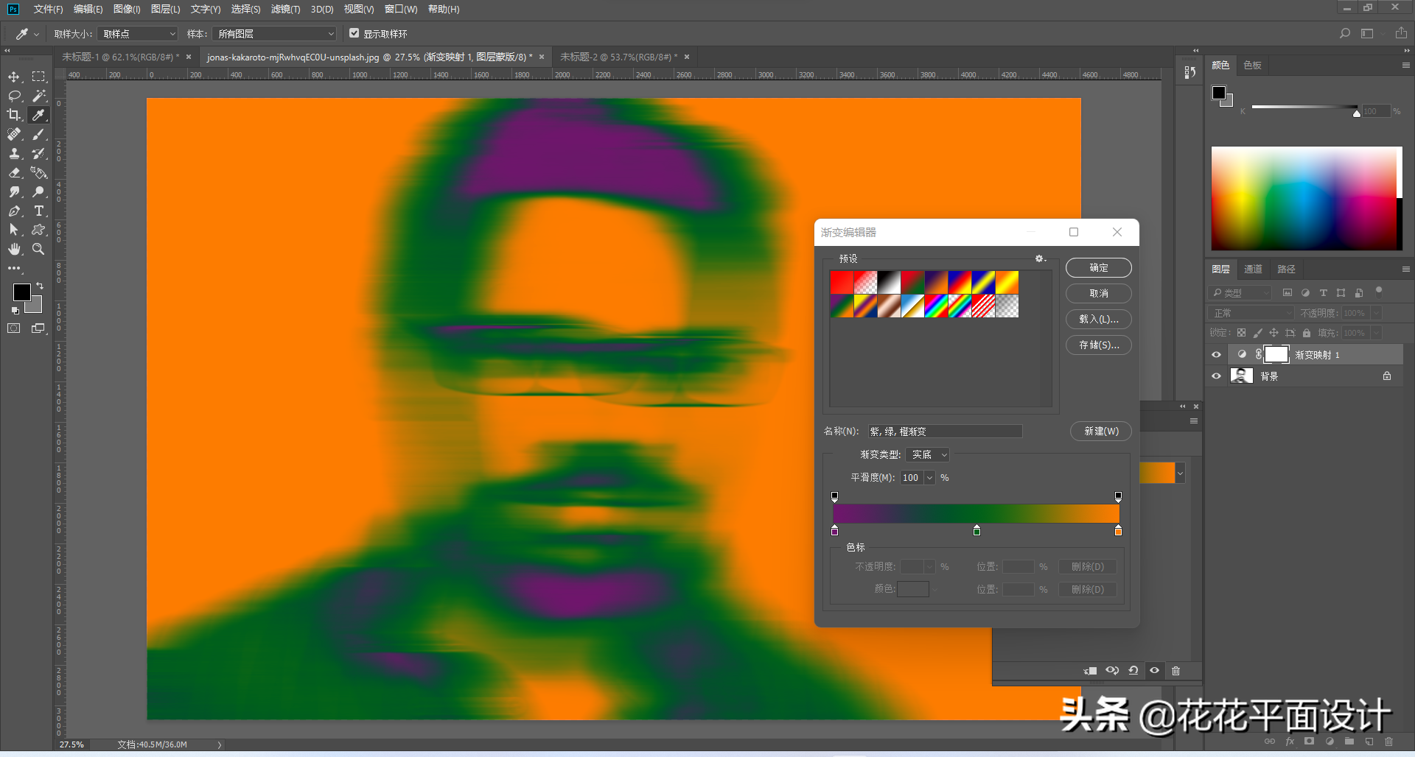Switch to 通道 tab
Screen dimensions: 1415x757
[1253, 269]
